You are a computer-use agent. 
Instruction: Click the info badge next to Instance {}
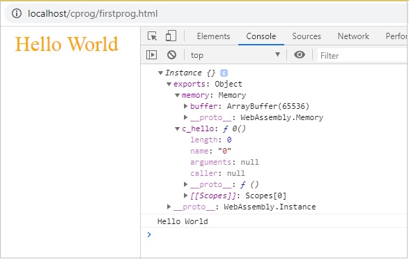coord(224,73)
